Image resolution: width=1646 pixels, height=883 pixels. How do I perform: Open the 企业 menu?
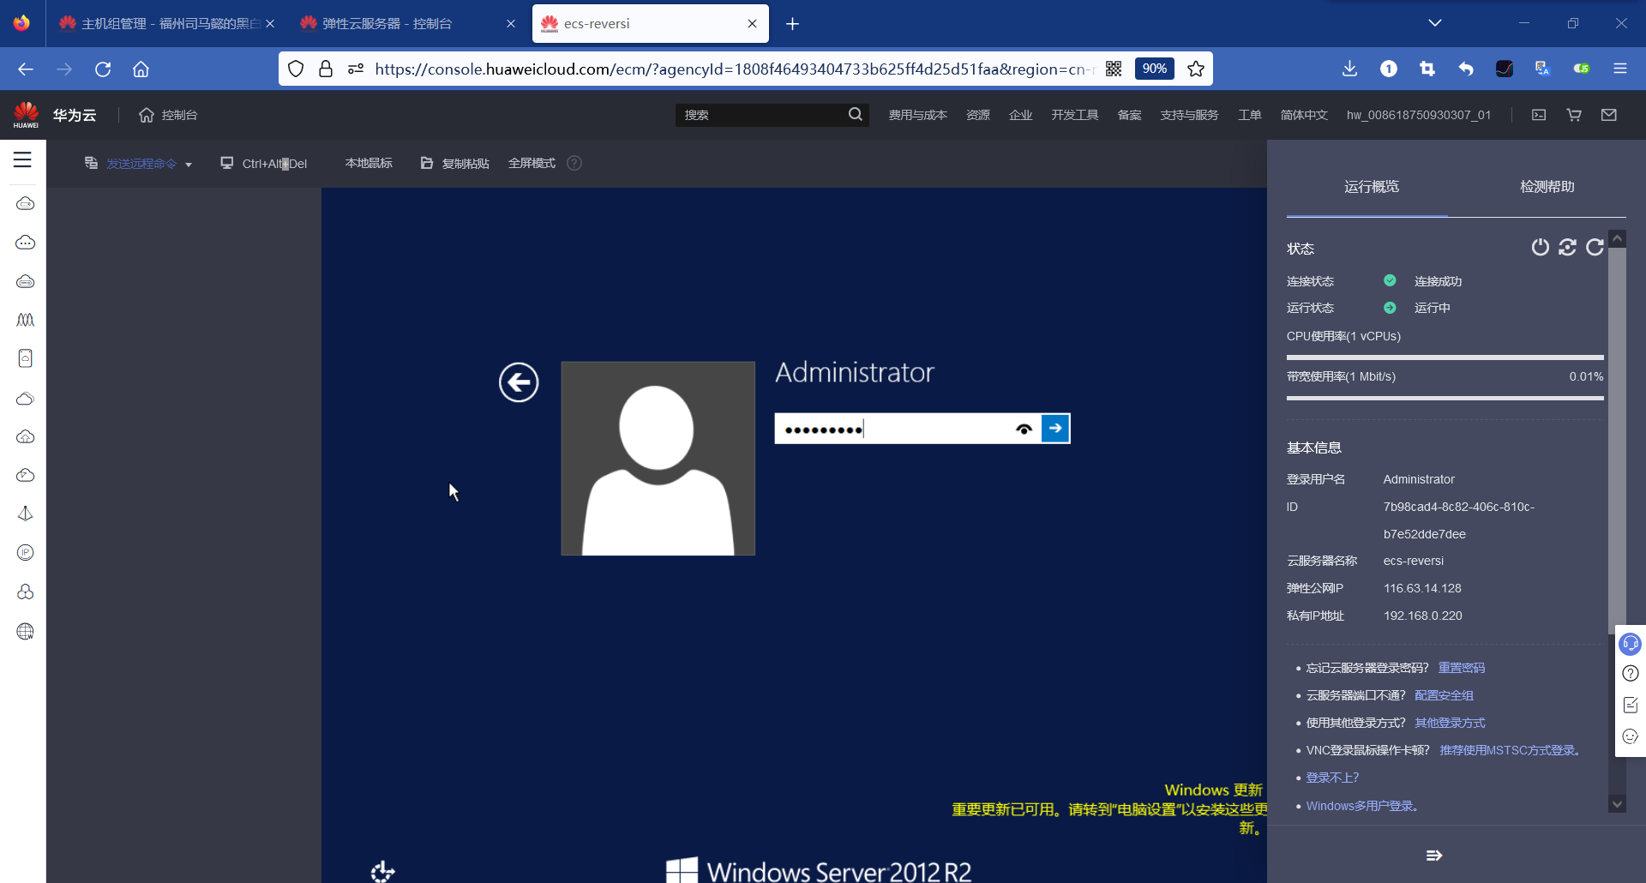tap(1020, 115)
